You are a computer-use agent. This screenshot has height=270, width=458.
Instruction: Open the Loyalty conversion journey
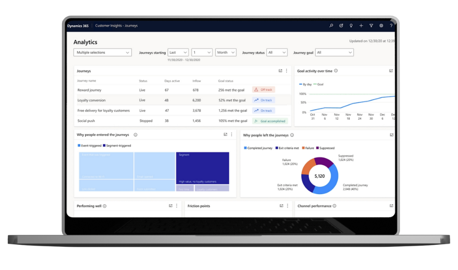tap(91, 100)
